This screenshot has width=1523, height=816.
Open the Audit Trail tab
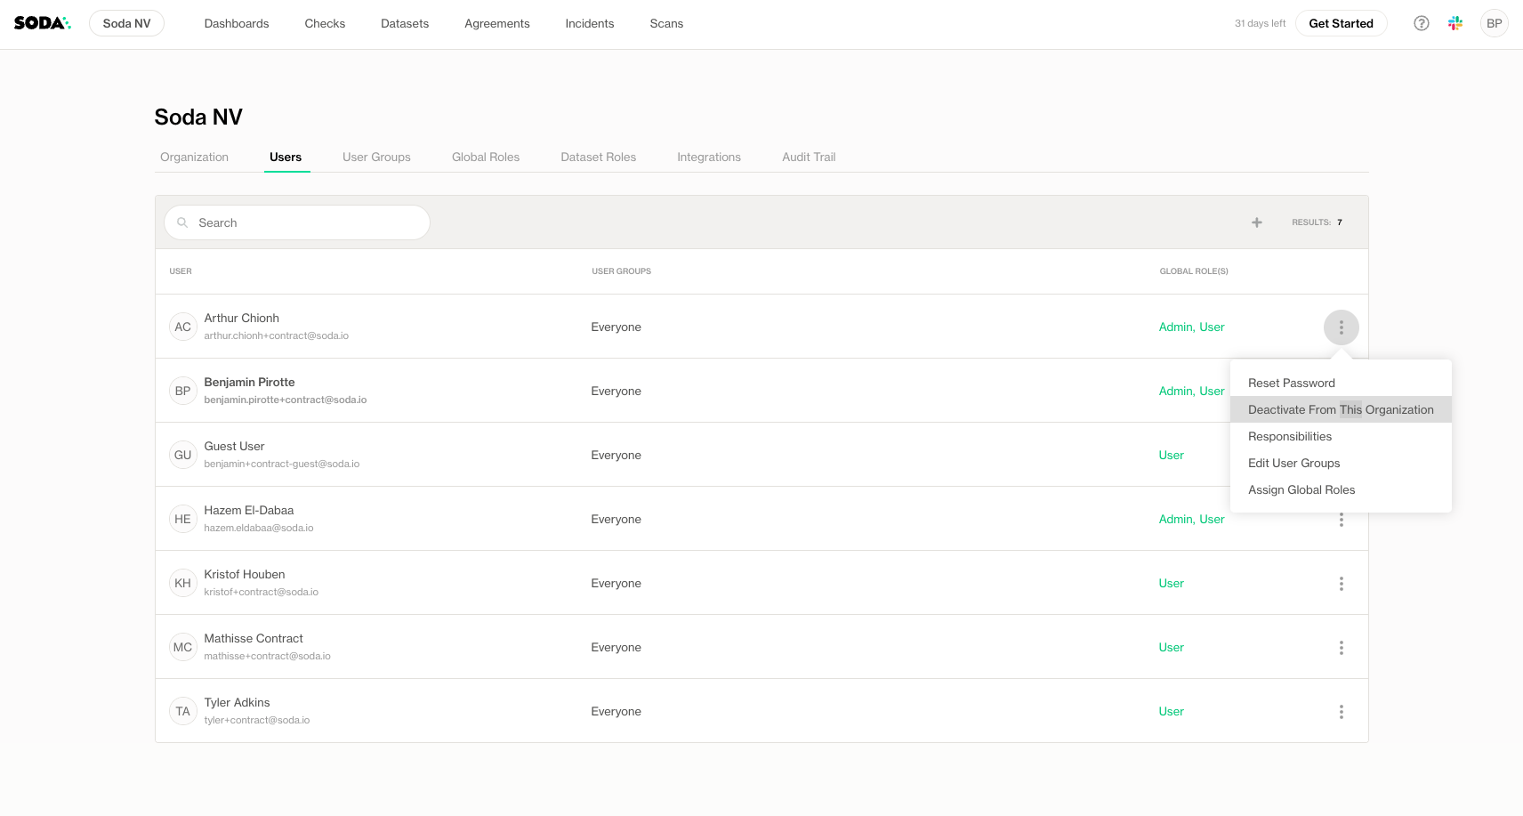(x=808, y=157)
